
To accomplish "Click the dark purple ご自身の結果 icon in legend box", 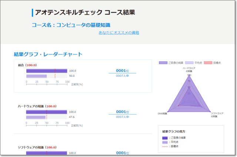I will [x=165, y=138].
